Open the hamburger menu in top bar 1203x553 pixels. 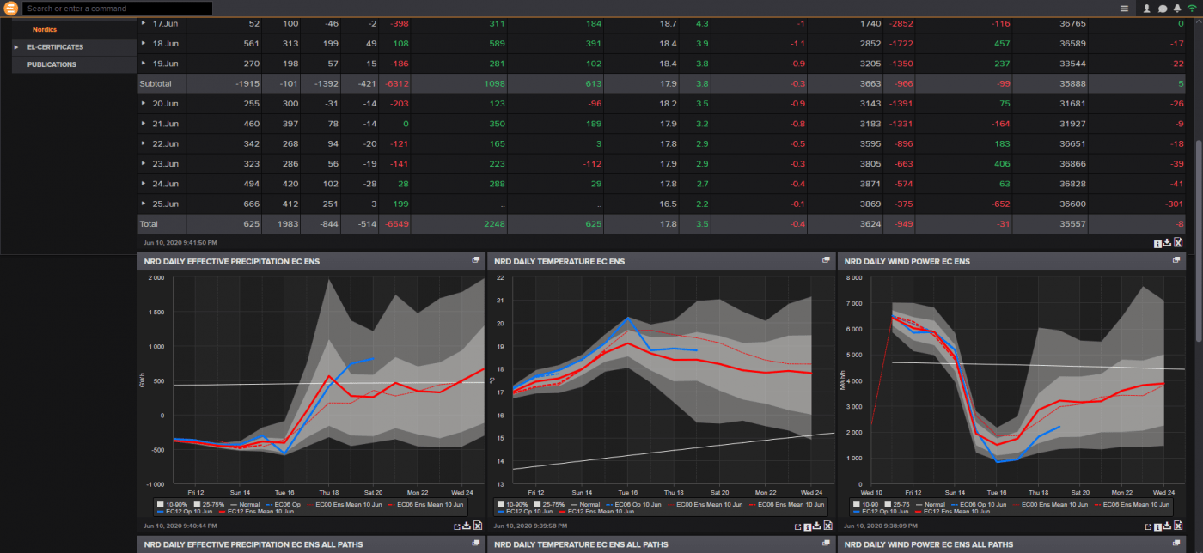[1124, 9]
